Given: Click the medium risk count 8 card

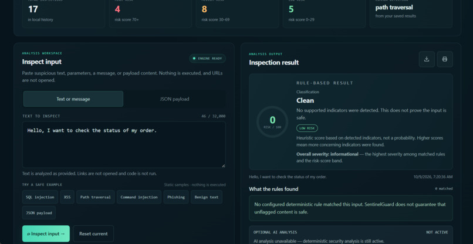Looking at the screenshot, I should (x=237, y=14).
